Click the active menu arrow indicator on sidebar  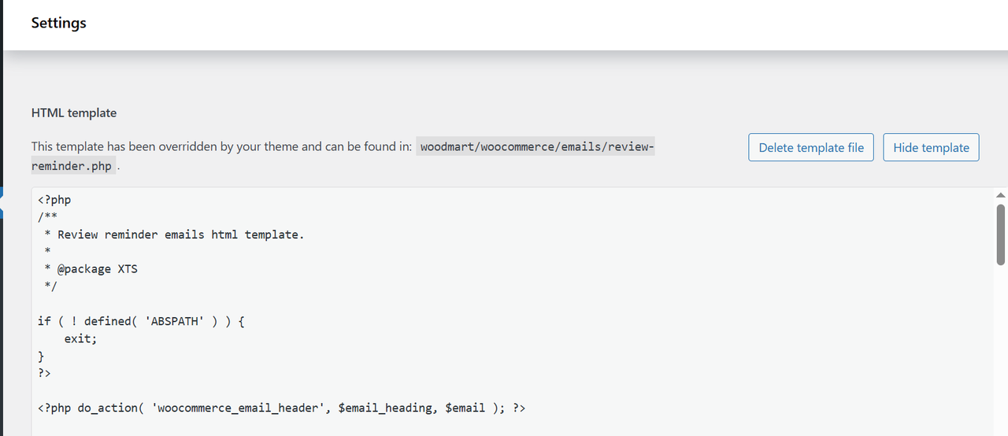(x=2, y=201)
